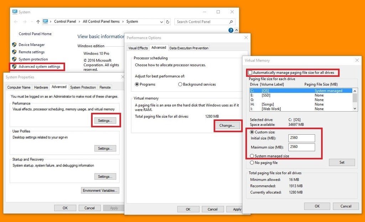Click the search magnifier icon
The height and width of the screenshot is (222, 365).
pyautogui.click(x=231, y=22)
